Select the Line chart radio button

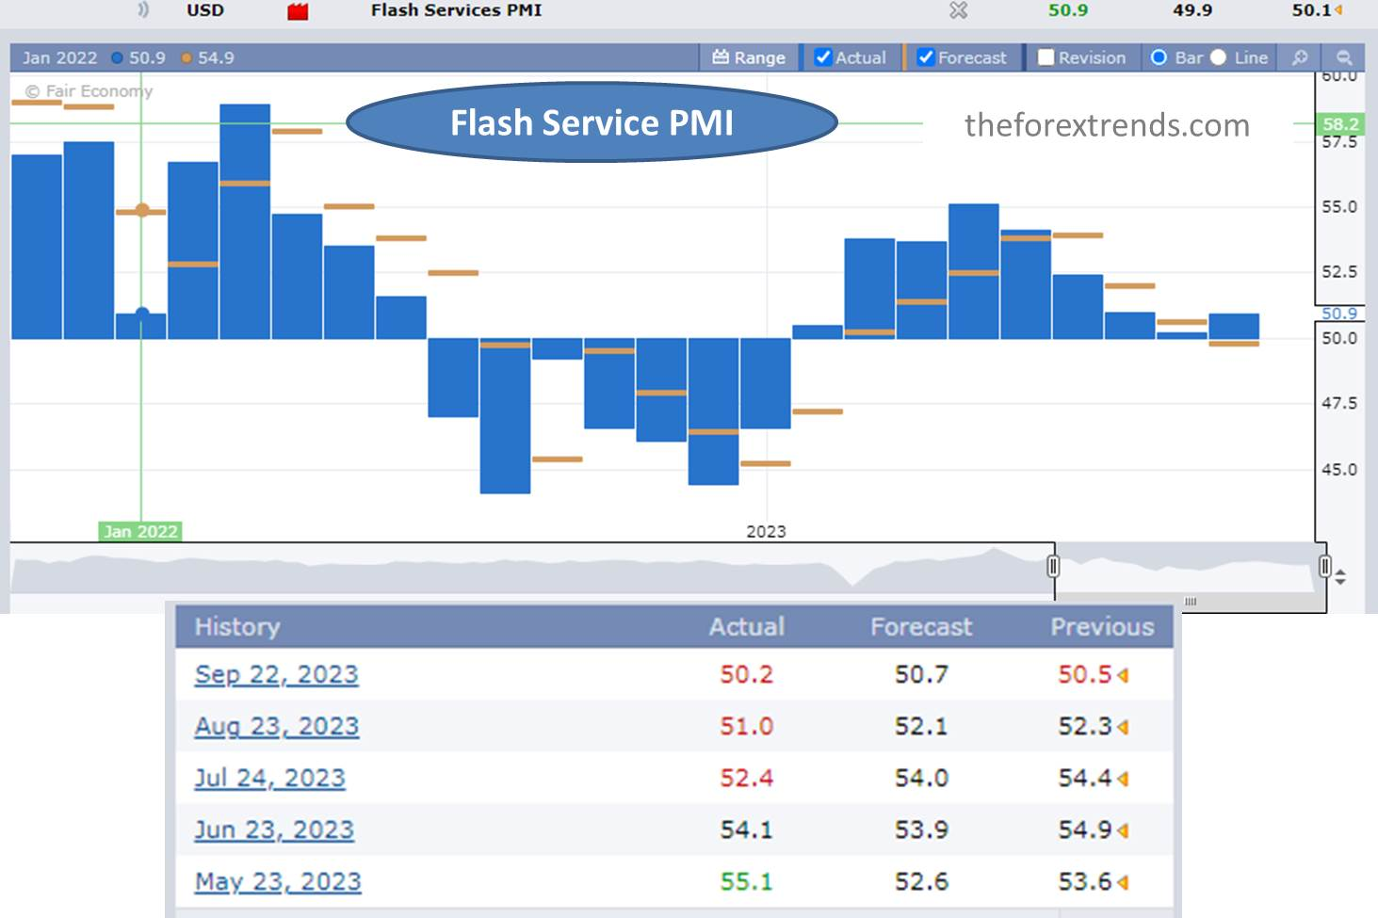[1219, 57]
